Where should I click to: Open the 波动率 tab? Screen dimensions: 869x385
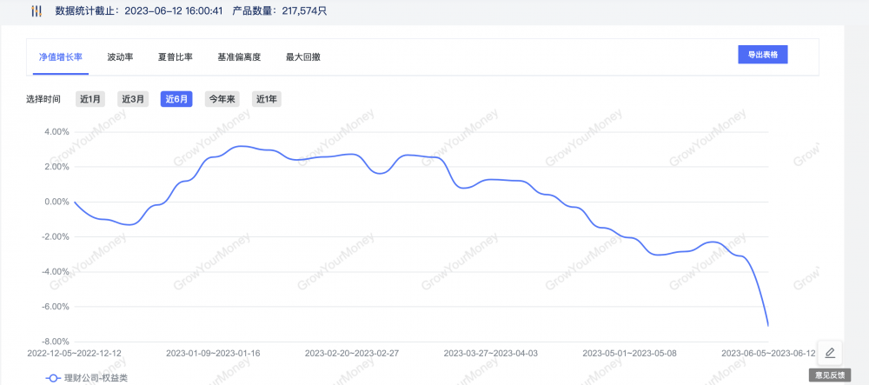pos(120,56)
